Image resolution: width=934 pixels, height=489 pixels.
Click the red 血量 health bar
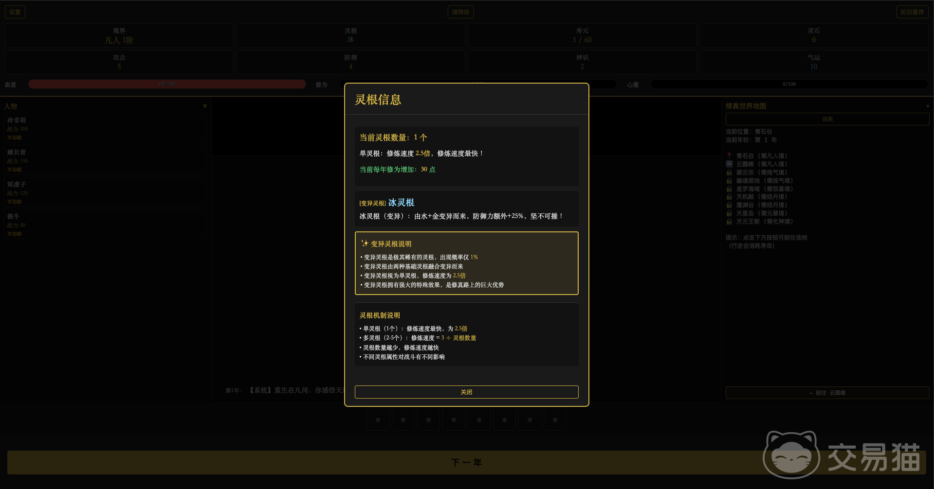167,84
